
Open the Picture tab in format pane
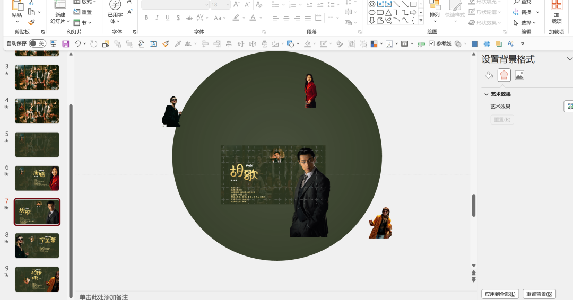[519, 75]
